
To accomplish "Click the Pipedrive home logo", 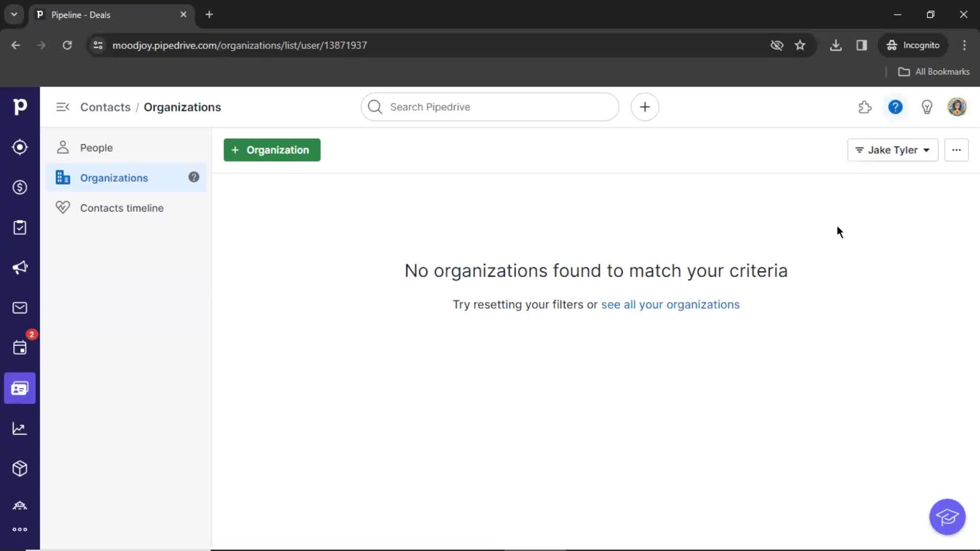I will click(x=20, y=107).
